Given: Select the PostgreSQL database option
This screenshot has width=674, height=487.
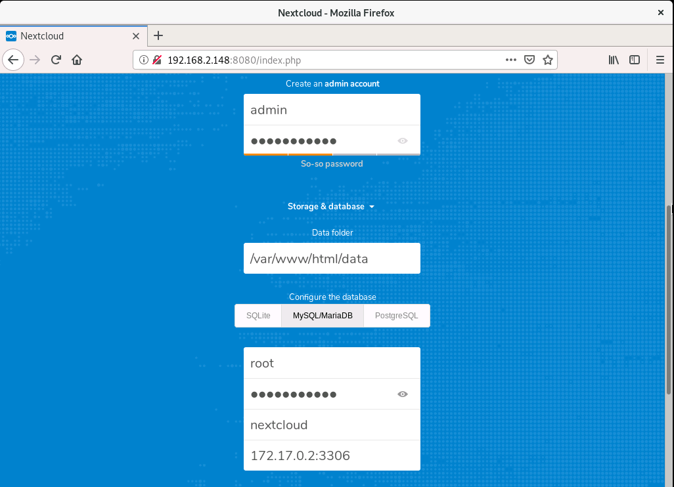Looking at the screenshot, I should [x=397, y=316].
